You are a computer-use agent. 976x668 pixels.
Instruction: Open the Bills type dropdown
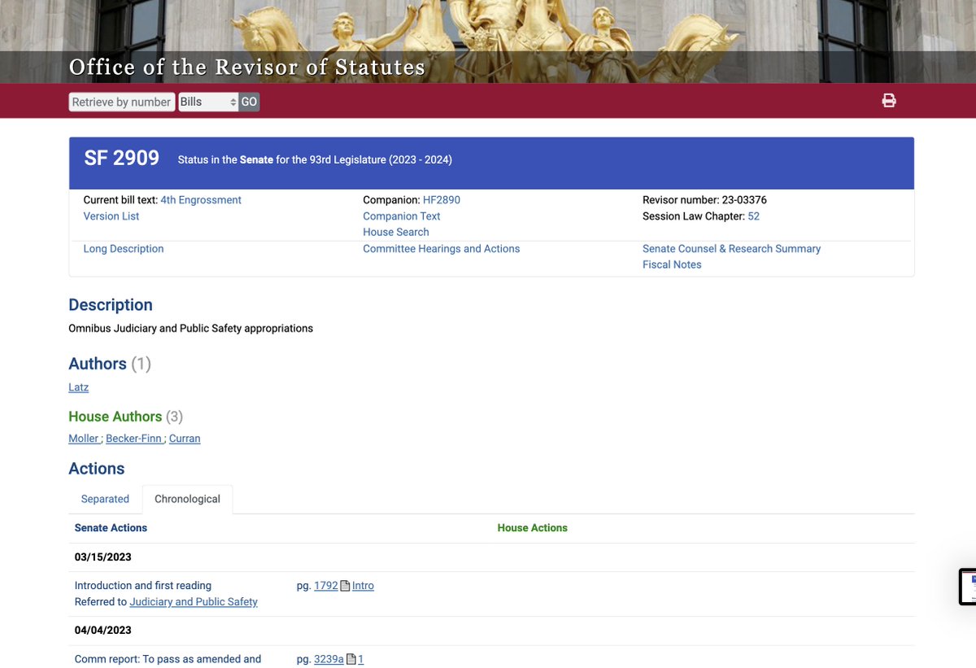(207, 102)
